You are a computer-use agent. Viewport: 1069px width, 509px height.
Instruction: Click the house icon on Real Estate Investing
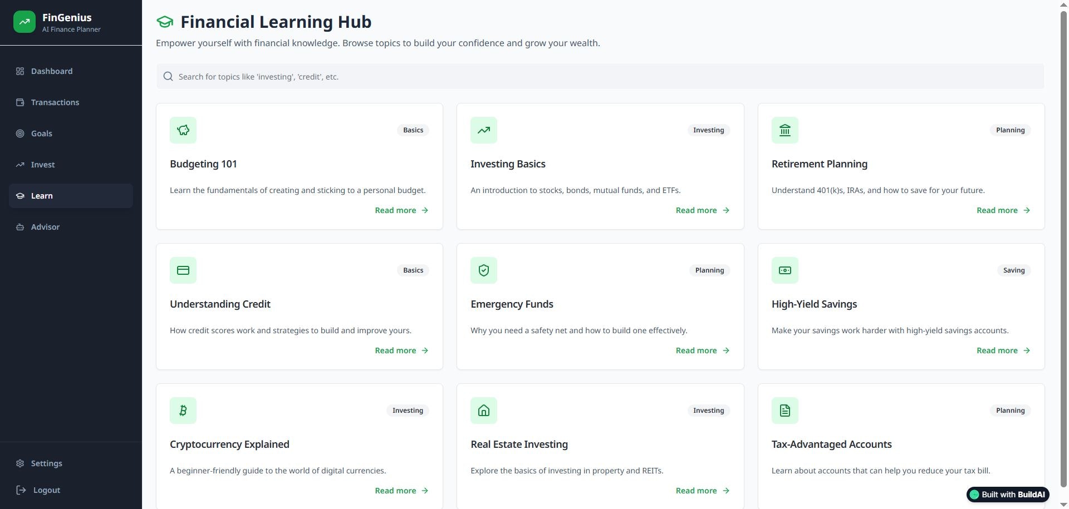[484, 411]
